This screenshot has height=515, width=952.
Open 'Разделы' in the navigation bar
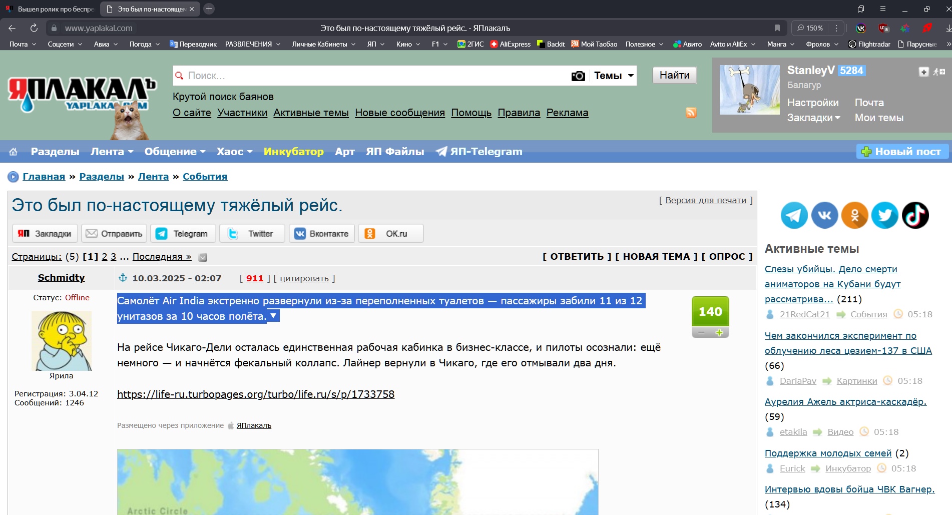pyautogui.click(x=55, y=152)
